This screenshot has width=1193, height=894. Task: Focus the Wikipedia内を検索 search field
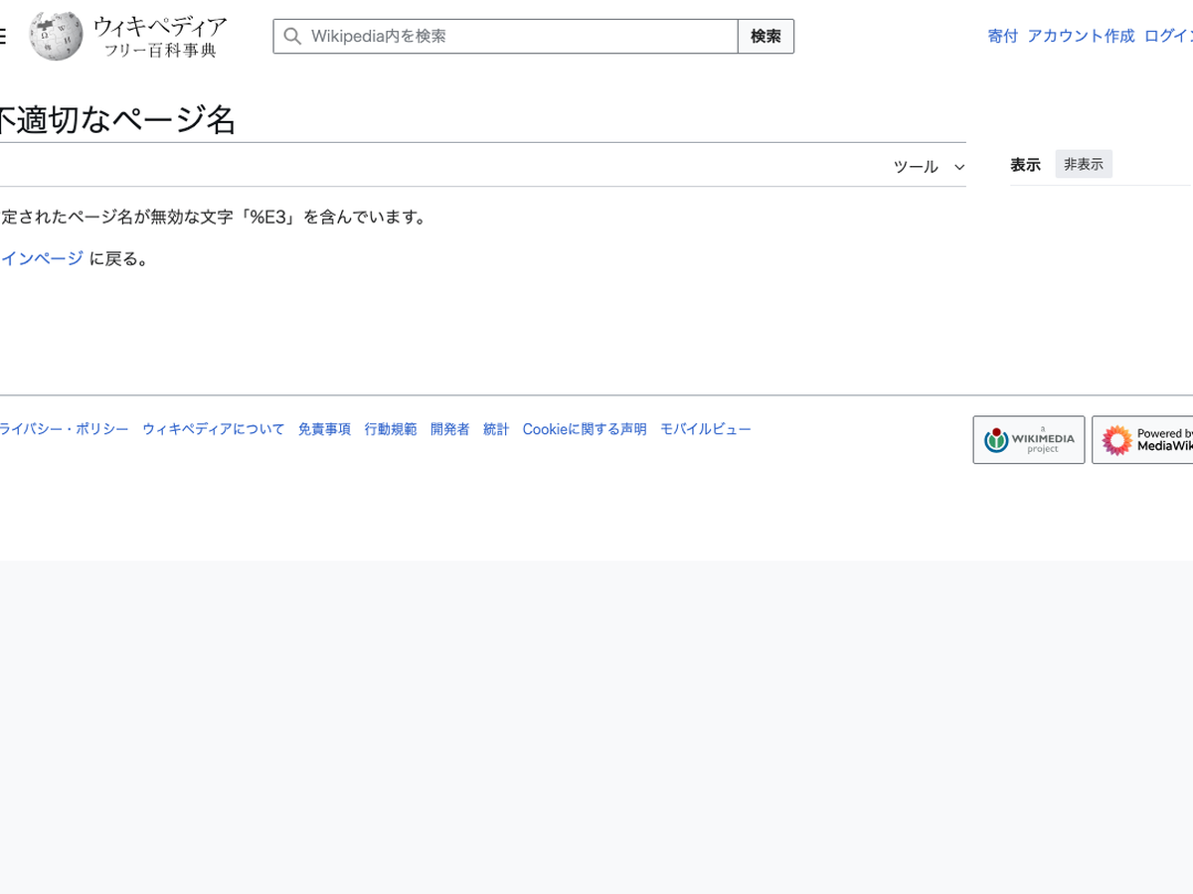[x=517, y=37]
